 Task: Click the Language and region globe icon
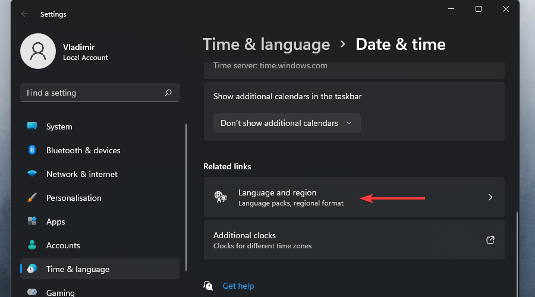221,197
